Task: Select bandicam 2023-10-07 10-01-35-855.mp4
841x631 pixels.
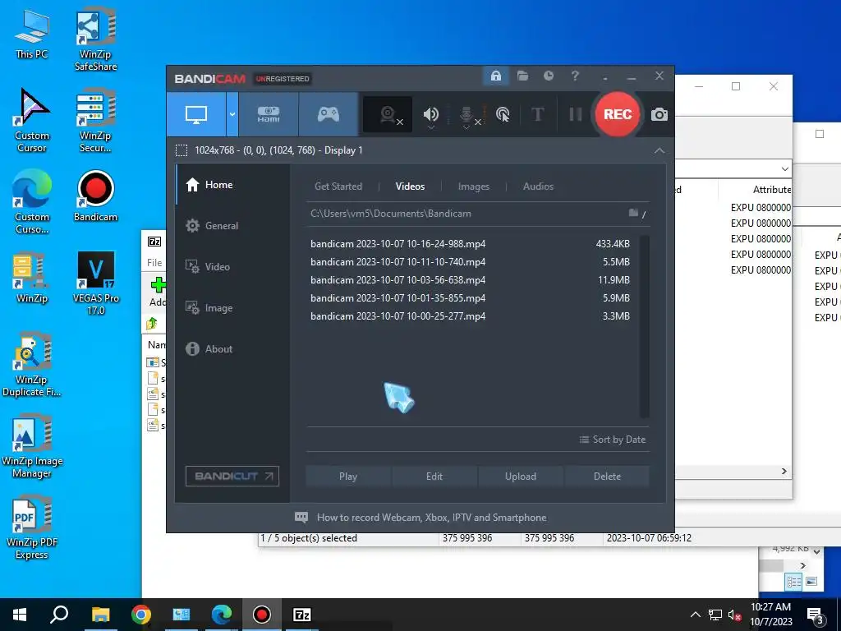Action: 470,297
